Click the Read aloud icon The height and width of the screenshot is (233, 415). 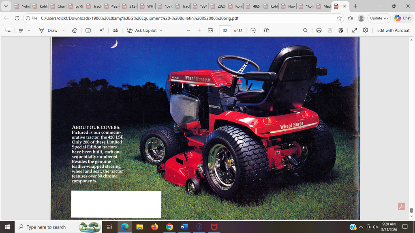(x=102, y=30)
